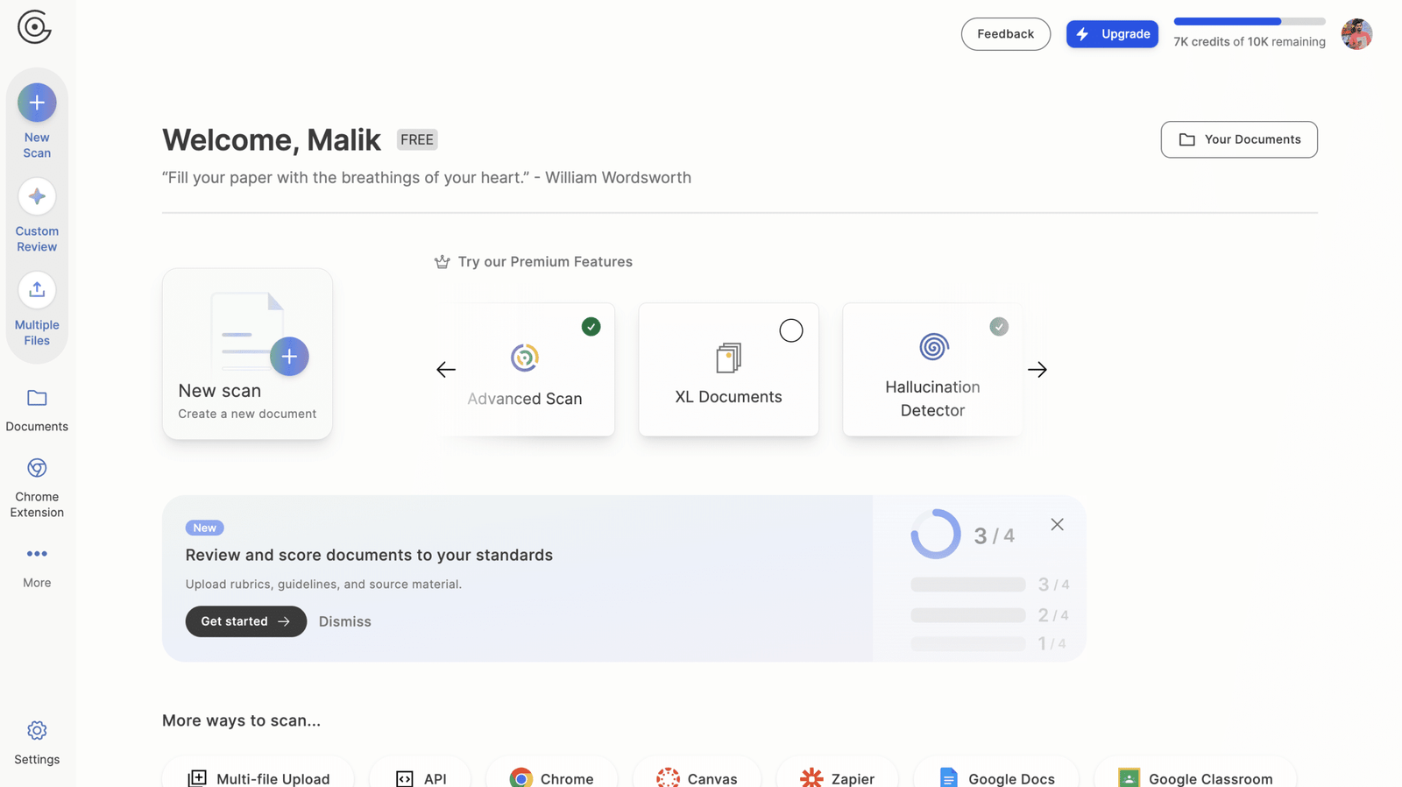Click the Upgrade button
This screenshot has width=1402, height=787.
point(1112,34)
